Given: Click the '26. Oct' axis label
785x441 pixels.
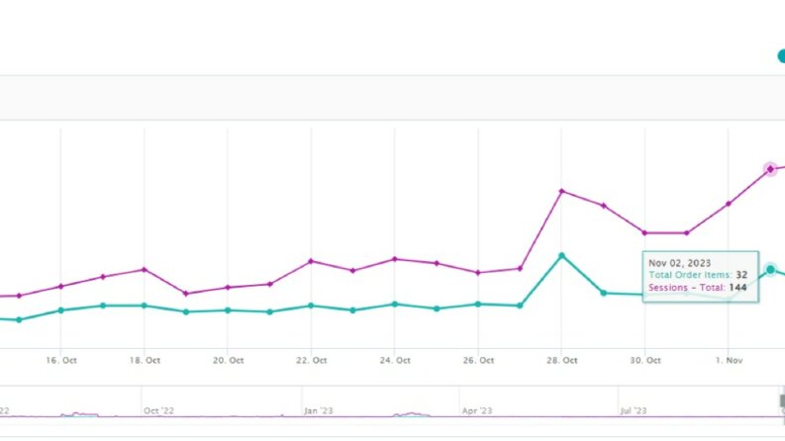Looking at the screenshot, I should 478,360.
